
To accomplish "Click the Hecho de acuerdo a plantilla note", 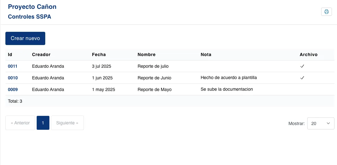I will (x=228, y=77).
